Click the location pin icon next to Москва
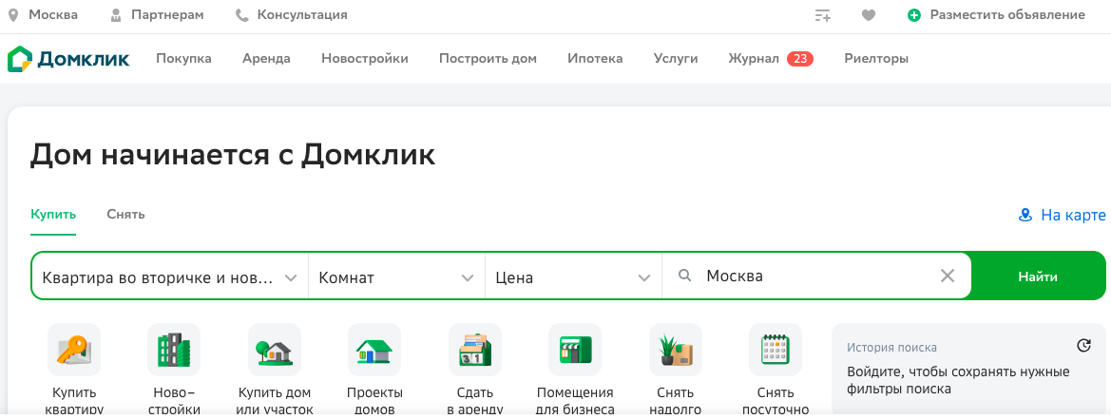The width and height of the screenshot is (1111, 419). coord(12,15)
